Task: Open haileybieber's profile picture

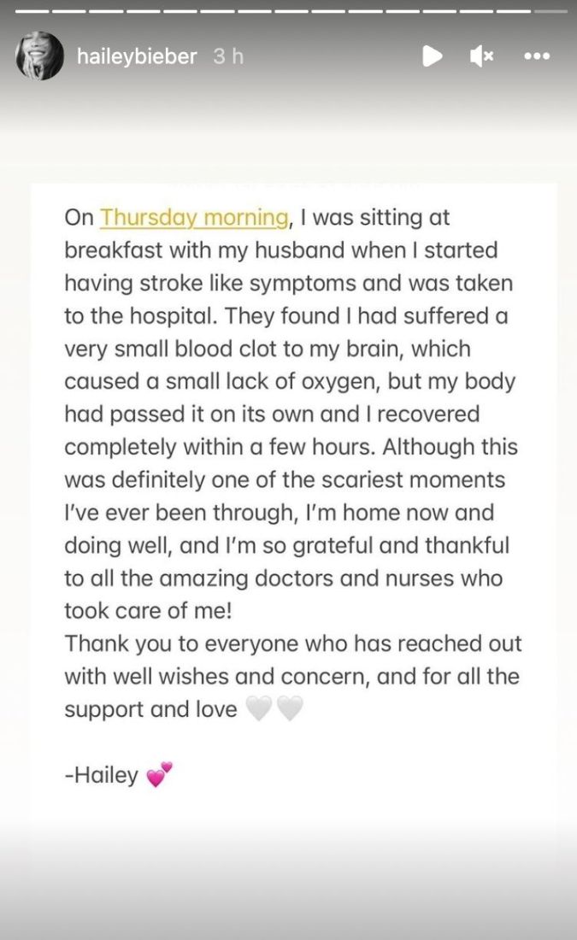Action: [x=39, y=56]
